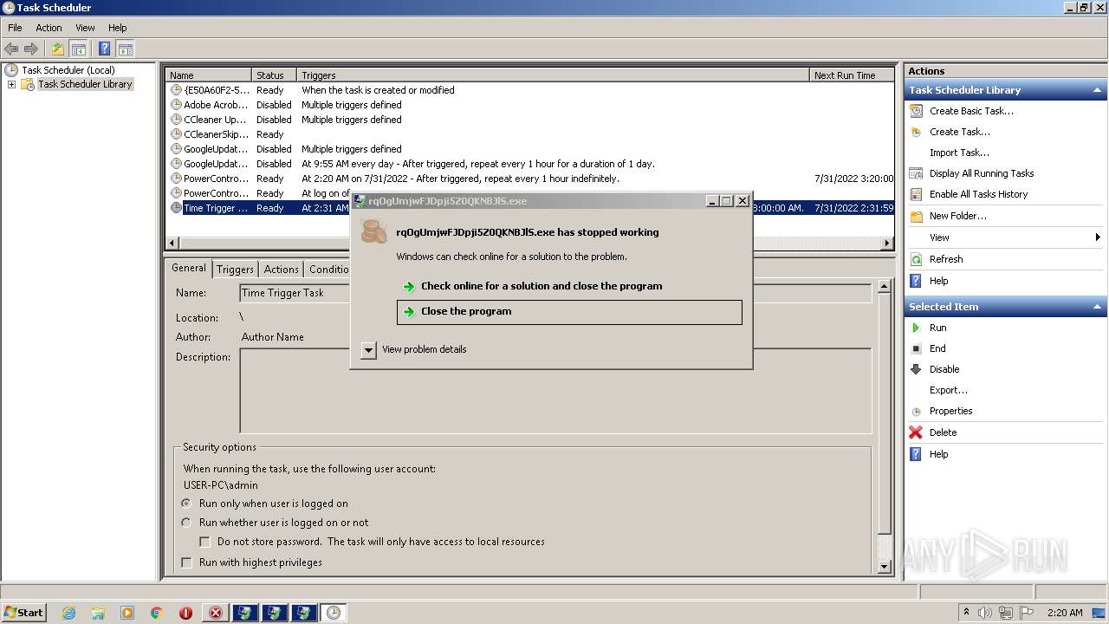The image size is (1109, 624).
Task: Go back with the toolbar Back arrow
Action: coord(11,49)
